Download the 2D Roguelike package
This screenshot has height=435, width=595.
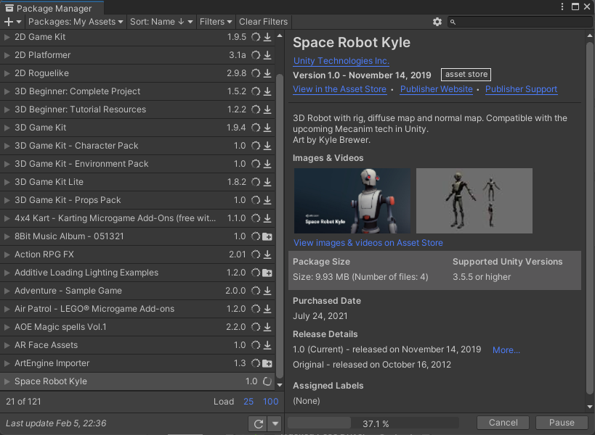pos(267,73)
